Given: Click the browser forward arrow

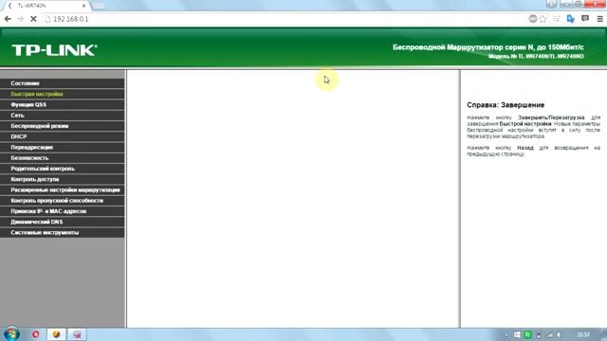Looking at the screenshot, I should [21, 19].
